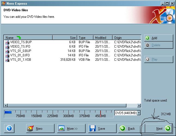Screen dimensions: 176x136
Task: Open the DVD5 (4483MB) disc type dropdown
Action: point(139,113)
